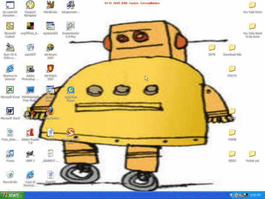Viewport: 265px width, 199px height.
Task: Open the Burn CD & DVDs shortcut
Action: (x=10, y=48)
